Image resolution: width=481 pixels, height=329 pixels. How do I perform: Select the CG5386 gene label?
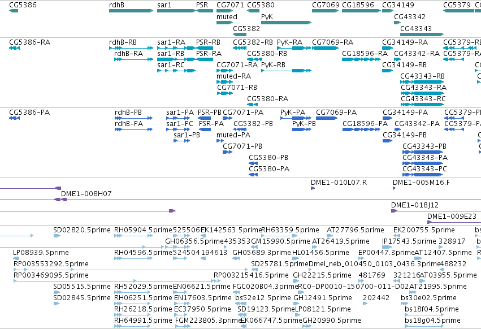(23, 5)
